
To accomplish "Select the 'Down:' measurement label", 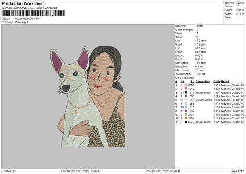I will [179, 52].
